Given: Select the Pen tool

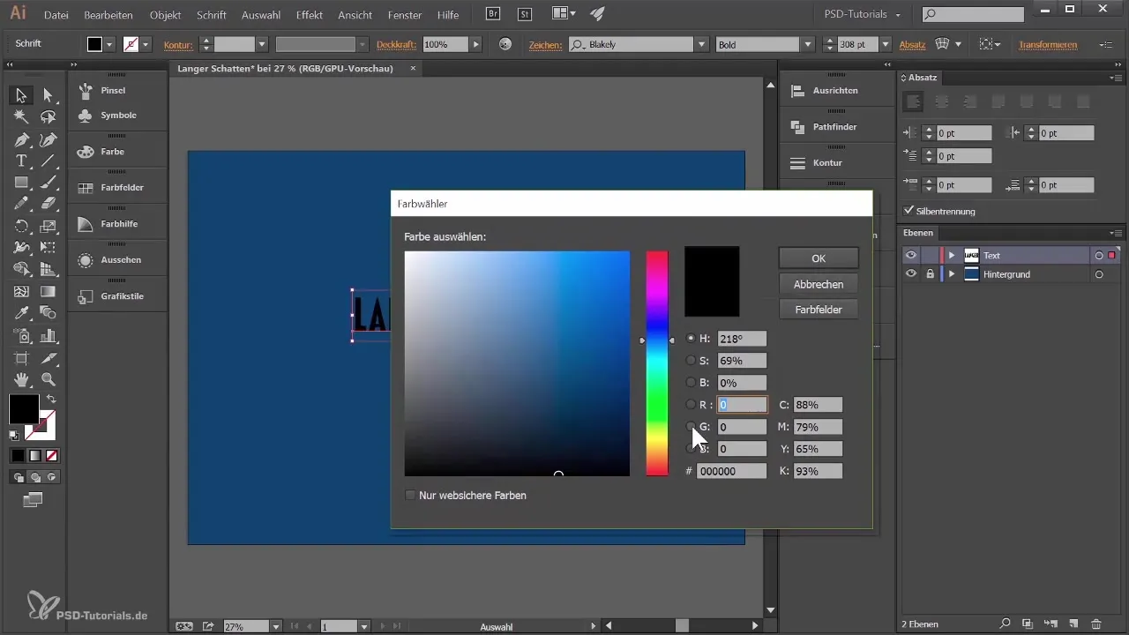Looking at the screenshot, I should coord(21,139).
